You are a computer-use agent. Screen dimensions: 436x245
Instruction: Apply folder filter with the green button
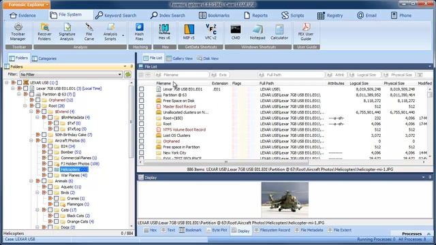pos(128,74)
